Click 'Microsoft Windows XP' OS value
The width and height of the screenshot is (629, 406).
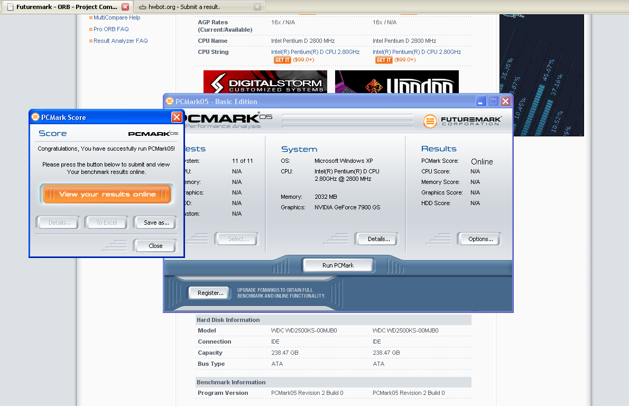pyautogui.click(x=344, y=161)
